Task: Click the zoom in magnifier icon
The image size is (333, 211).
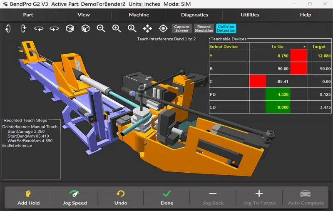Action: (x=117, y=28)
